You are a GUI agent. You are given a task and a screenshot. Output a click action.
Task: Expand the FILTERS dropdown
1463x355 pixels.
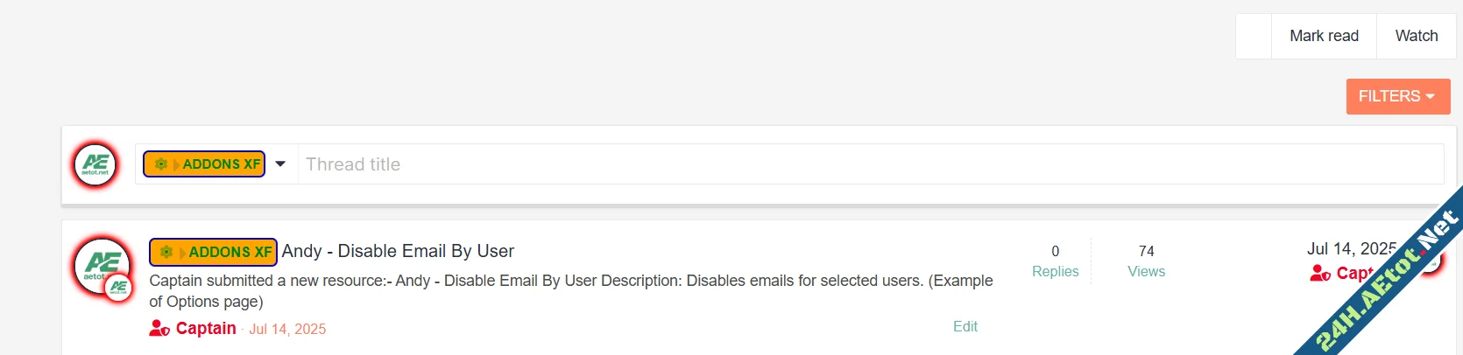[1397, 96]
